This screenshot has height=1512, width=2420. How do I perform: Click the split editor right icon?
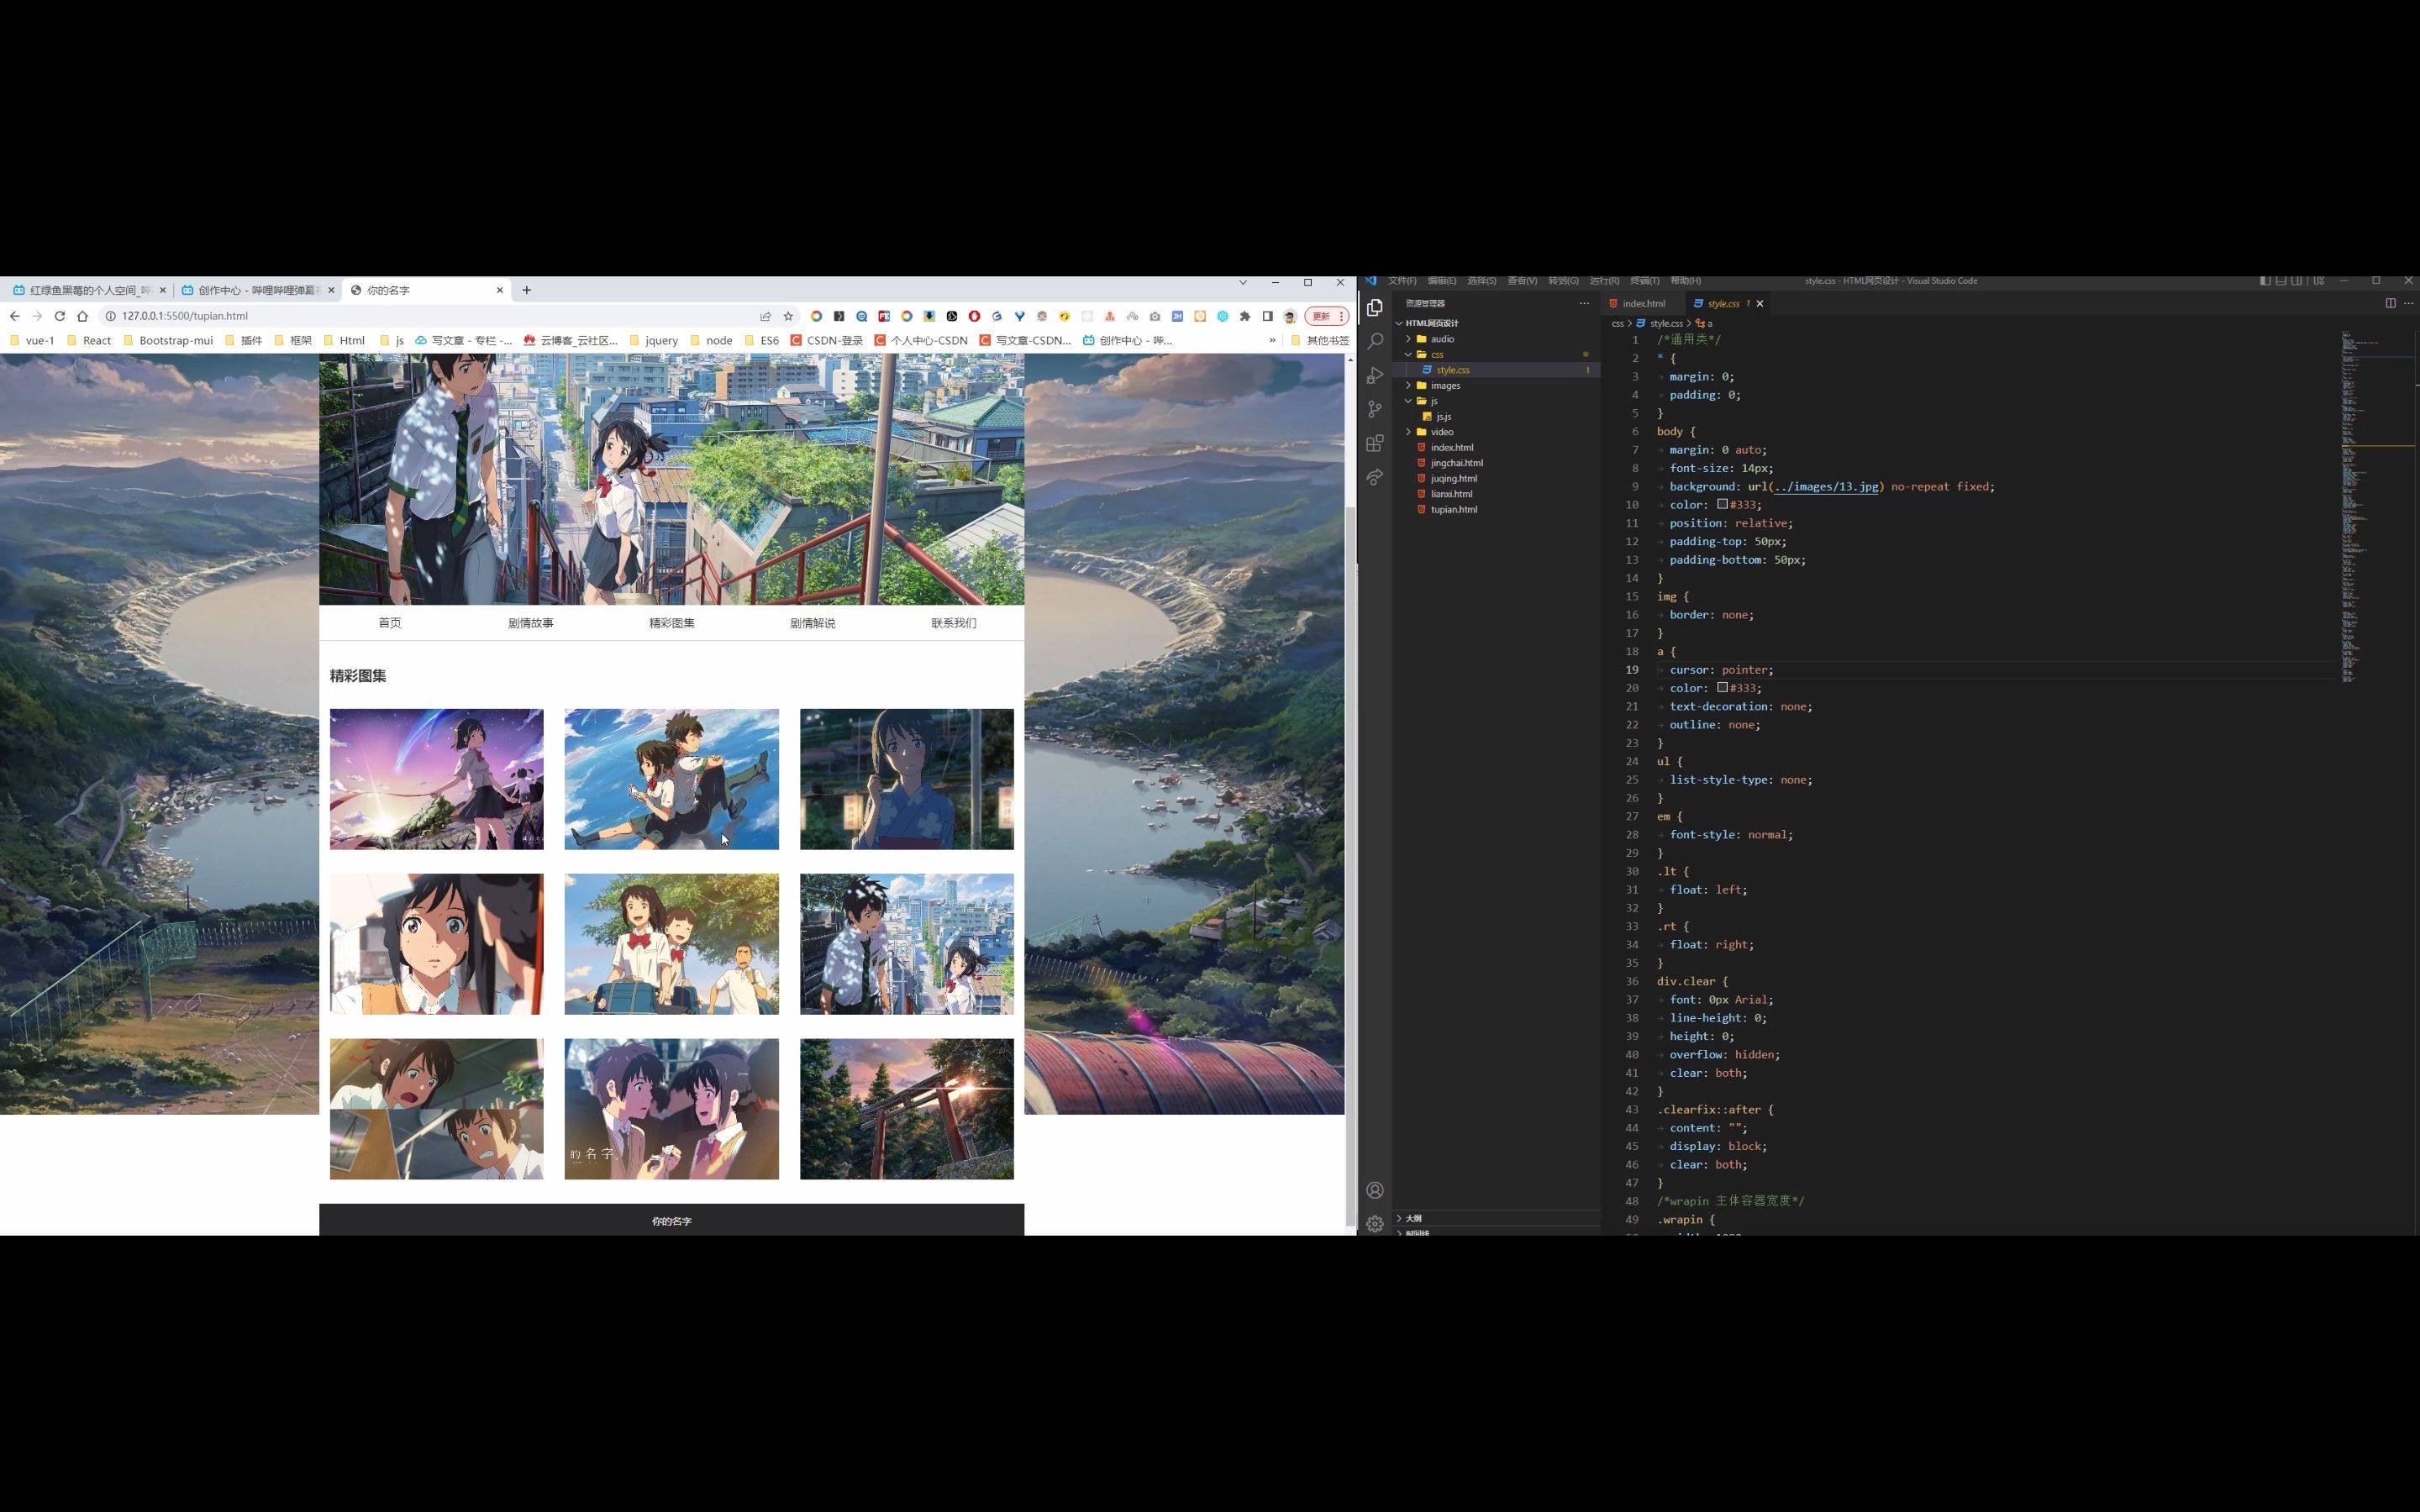tap(2390, 303)
